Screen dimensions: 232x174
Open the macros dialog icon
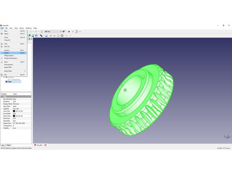[x=76, y=31]
